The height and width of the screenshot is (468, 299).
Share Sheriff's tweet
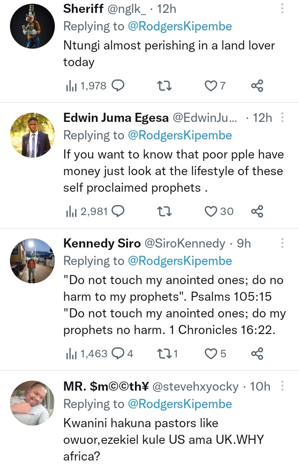point(257,86)
